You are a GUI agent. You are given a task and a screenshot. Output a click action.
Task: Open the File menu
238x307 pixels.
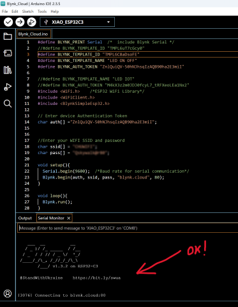[4, 12]
